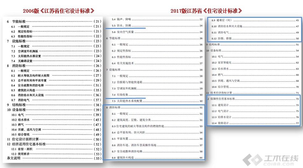Click the '10.6 综合管线' entry
303x168 pixels.
[x=220, y=87]
